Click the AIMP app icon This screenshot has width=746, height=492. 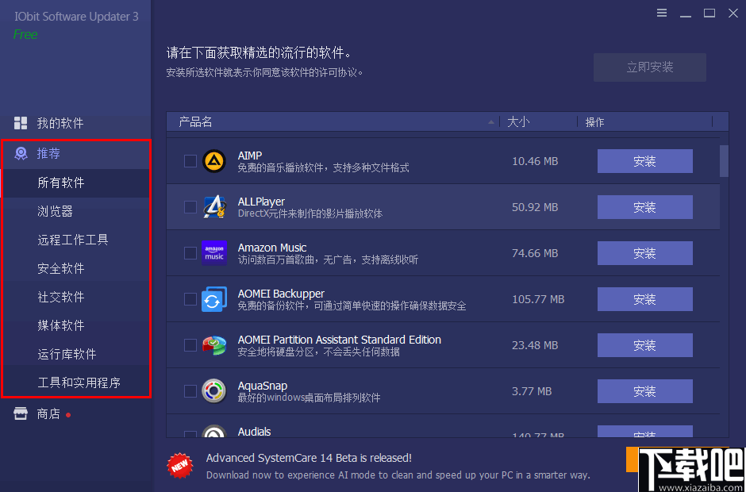(214, 161)
